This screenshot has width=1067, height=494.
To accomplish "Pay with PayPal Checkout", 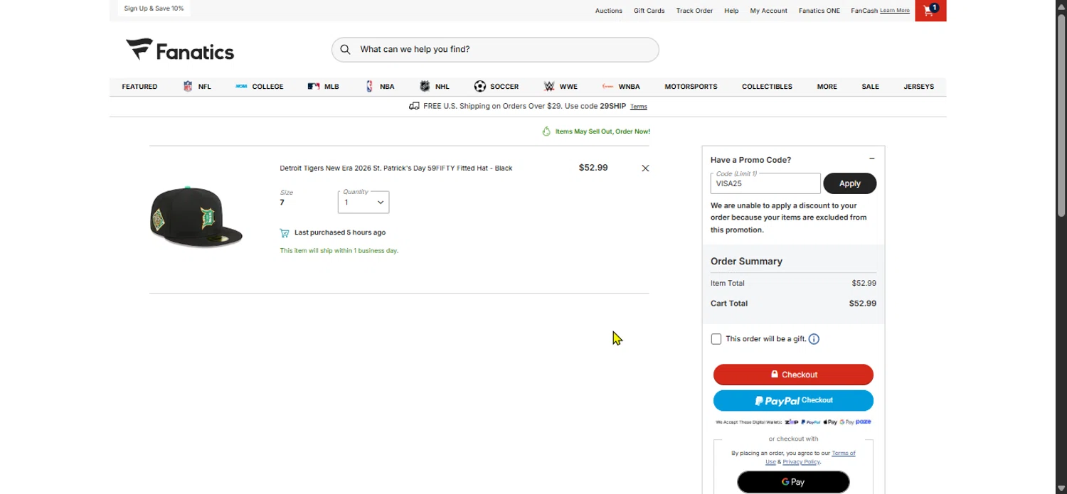I will (x=793, y=401).
